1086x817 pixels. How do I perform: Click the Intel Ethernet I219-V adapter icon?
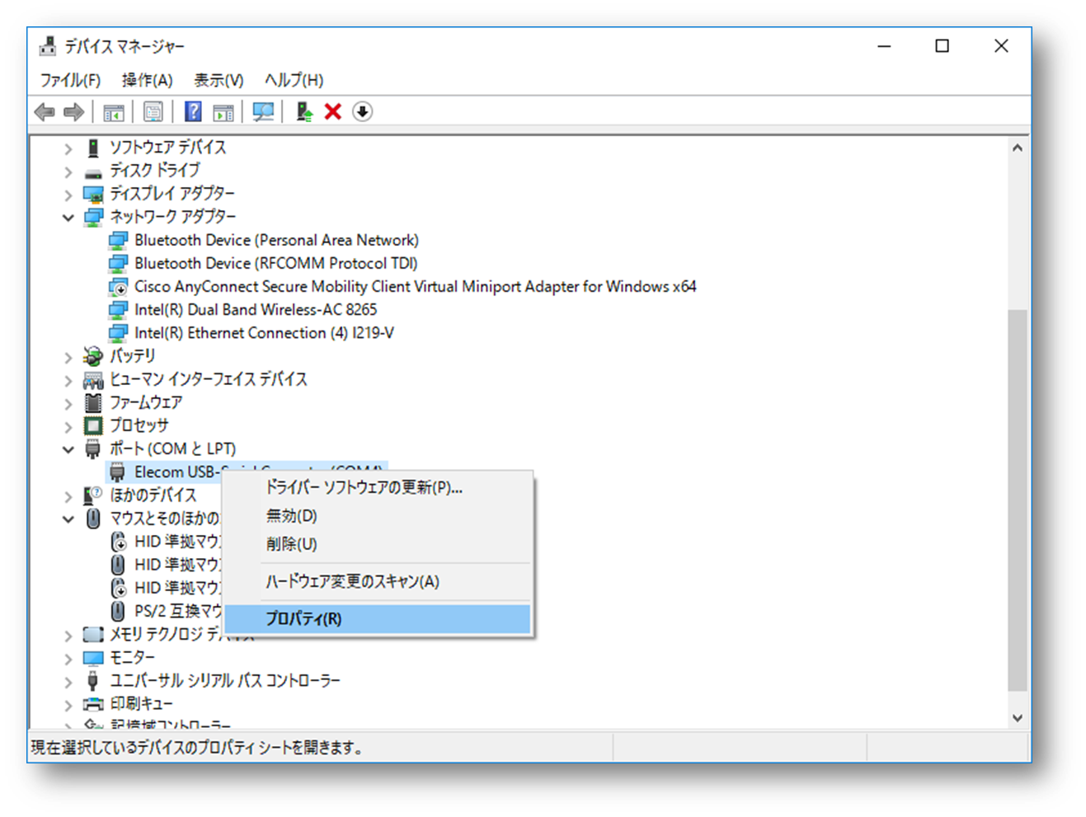pos(119,333)
